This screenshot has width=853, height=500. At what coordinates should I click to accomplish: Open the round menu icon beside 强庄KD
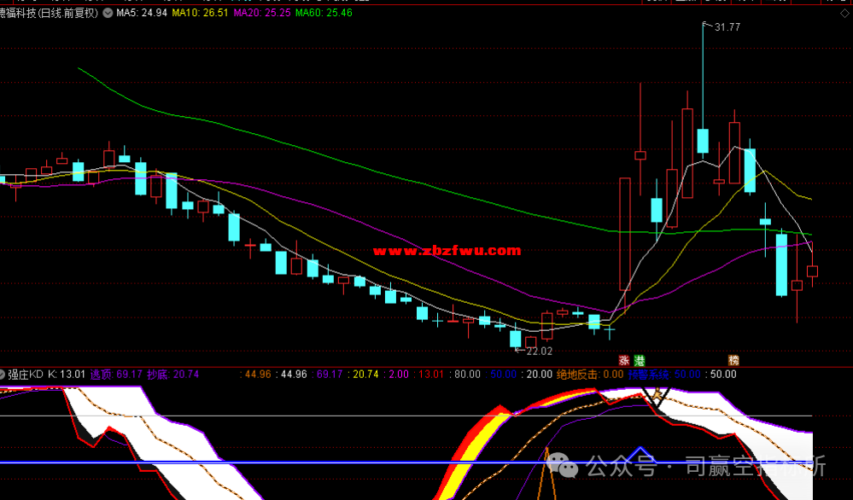(2, 375)
